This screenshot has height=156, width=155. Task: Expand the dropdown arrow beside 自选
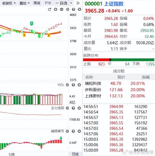pos(71,3)
